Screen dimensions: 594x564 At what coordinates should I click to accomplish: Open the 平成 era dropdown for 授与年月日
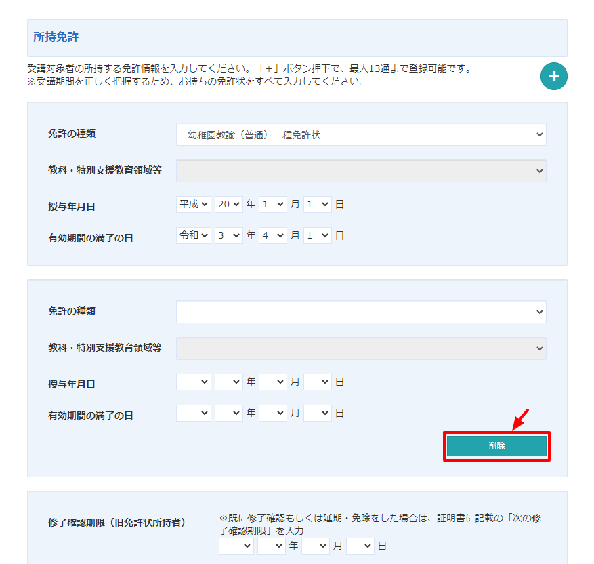pos(194,204)
